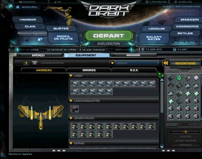Select the rocket launcher in Lance-roquettes

[x=75, y=109]
